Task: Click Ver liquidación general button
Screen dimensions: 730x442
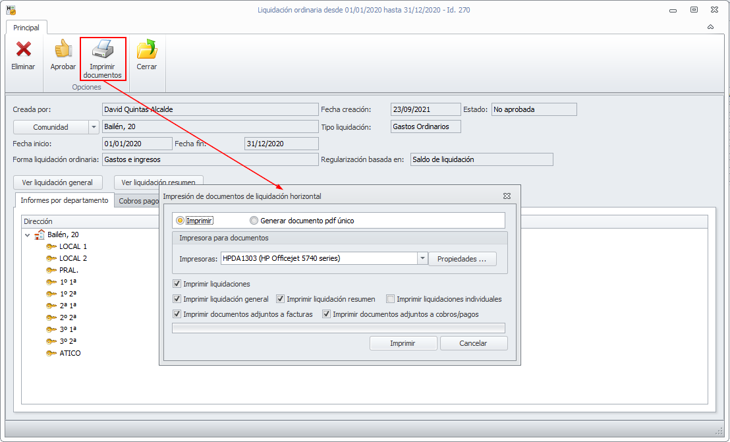Action: coord(57,182)
